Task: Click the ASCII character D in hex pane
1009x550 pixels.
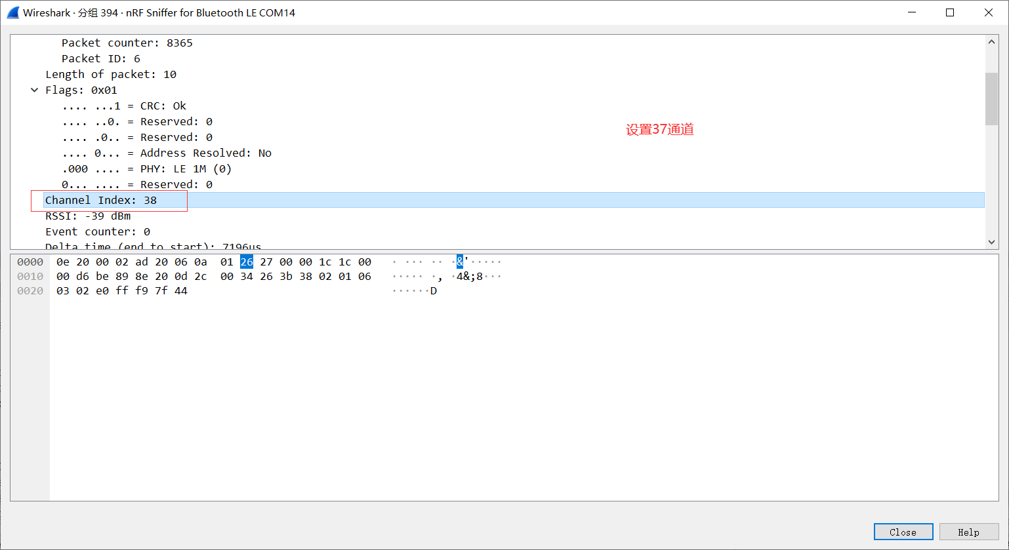Action: tap(434, 290)
